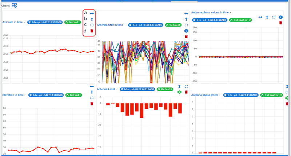Open Azimuth in time chart fullscreen
This screenshot has height=156, width=291.
(x=92, y=25)
